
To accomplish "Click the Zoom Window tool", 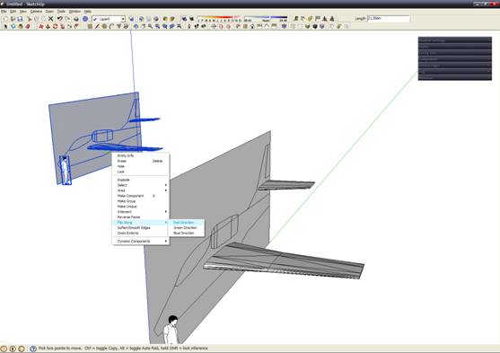I will [157, 26].
